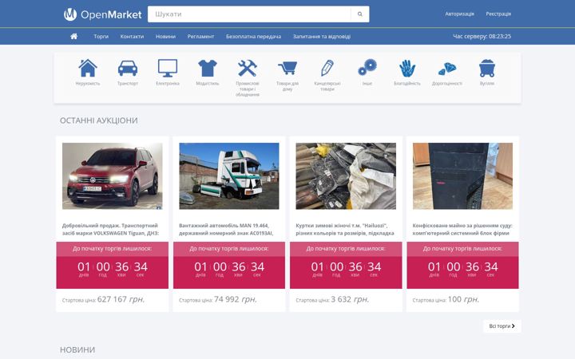Open the Транспорт car category icon
The height and width of the screenshot is (359, 575).
(128, 68)
